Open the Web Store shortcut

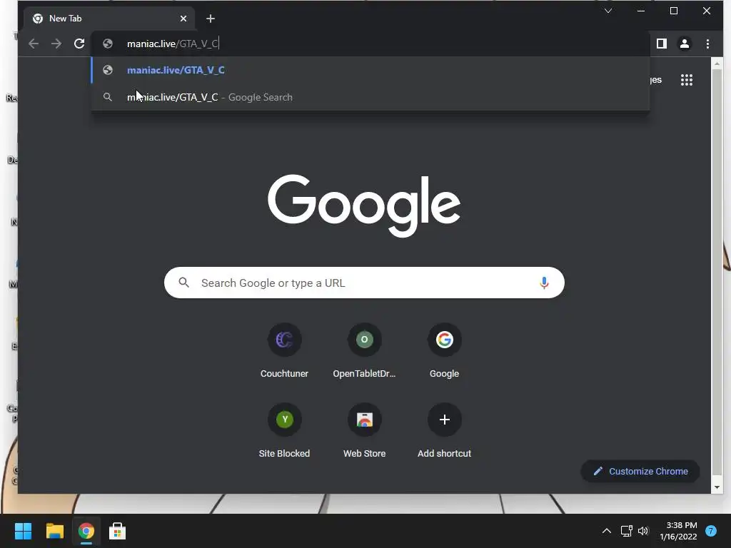click(364, 430)
